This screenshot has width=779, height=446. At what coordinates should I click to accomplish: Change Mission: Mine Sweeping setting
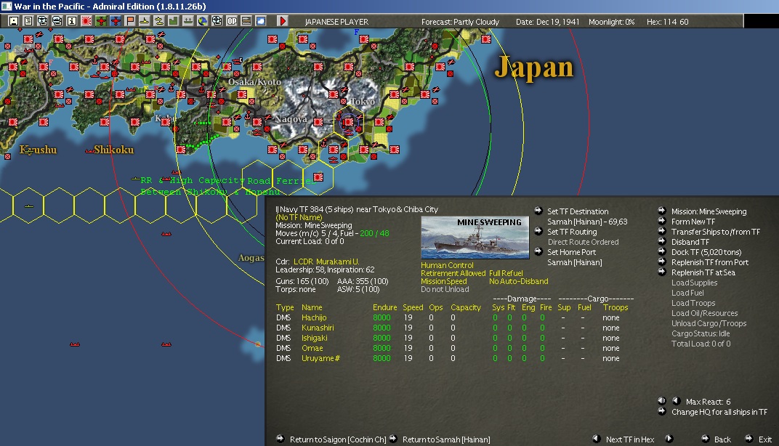point(709,211)
